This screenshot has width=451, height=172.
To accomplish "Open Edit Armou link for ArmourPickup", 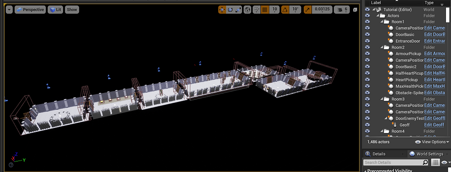I will [434, 54].
